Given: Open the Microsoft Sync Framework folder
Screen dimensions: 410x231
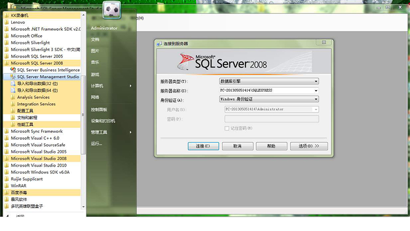Looking at the screenshot, I should 42,131.
